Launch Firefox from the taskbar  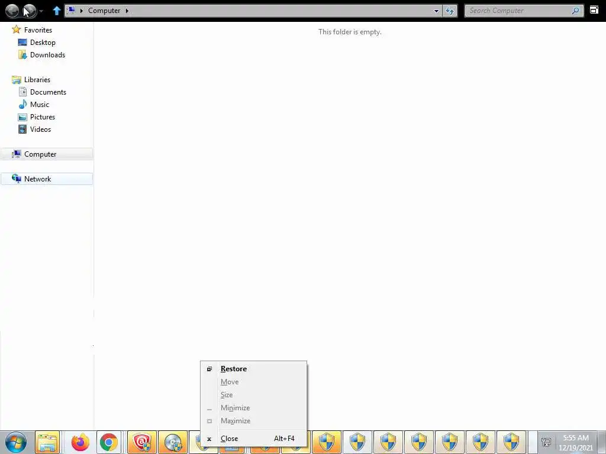click(80, 442)
